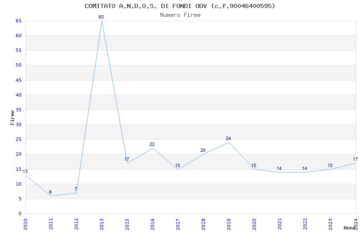The width and height of the screenshot is (360, 232).
Task: Click the data label 17 above 2024
Action: 355,159
